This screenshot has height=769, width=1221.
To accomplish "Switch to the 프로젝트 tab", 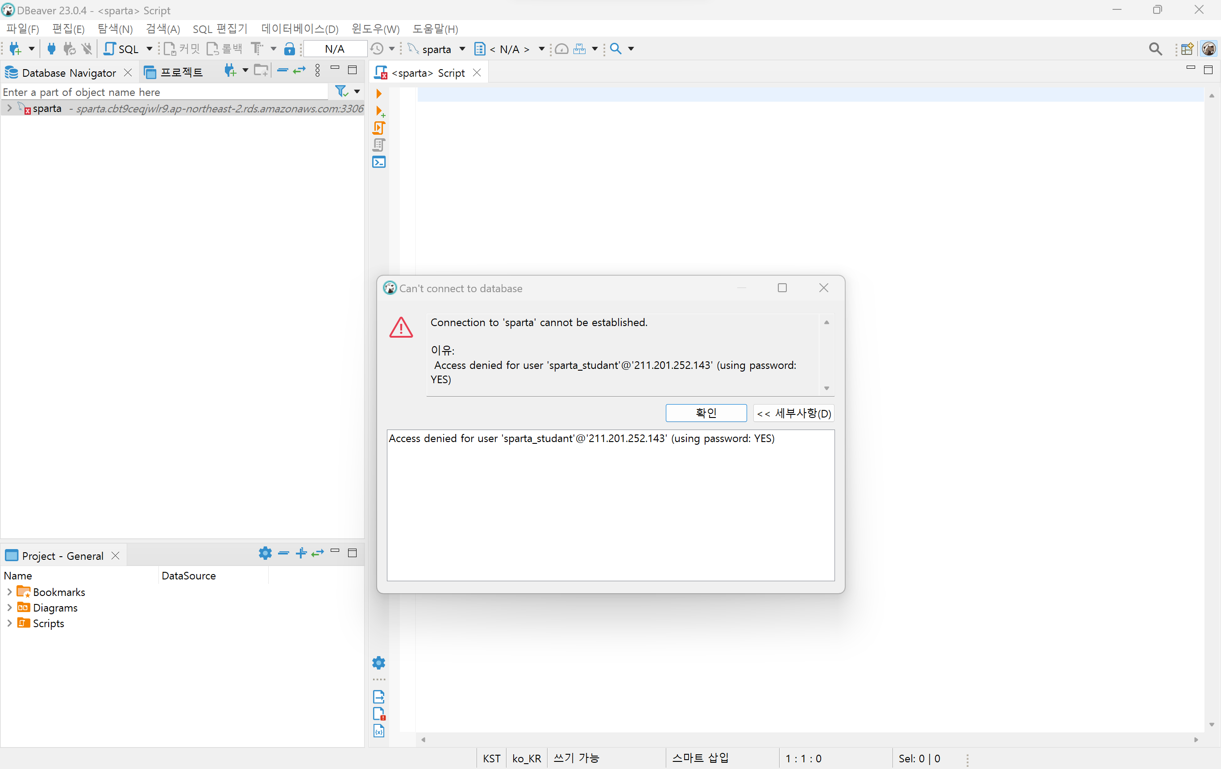I will coord(174,73).
